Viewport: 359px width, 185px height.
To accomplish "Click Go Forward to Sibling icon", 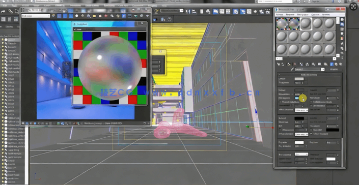I will pos(341,64).
